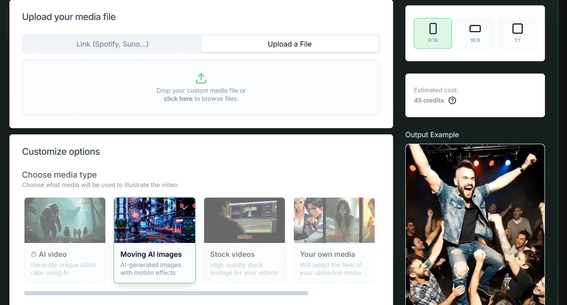Click the lock icon beside AI video
The image size is (567, 305).
click(x=33, y=254)
